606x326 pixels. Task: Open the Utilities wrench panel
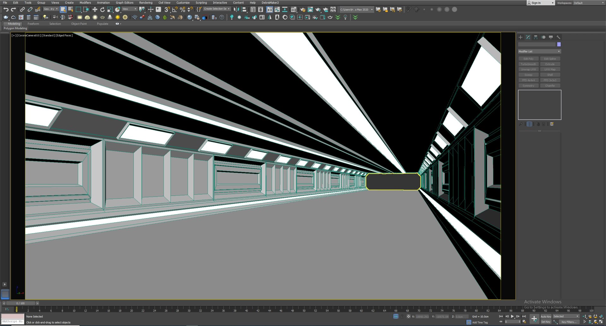(558, 37)
